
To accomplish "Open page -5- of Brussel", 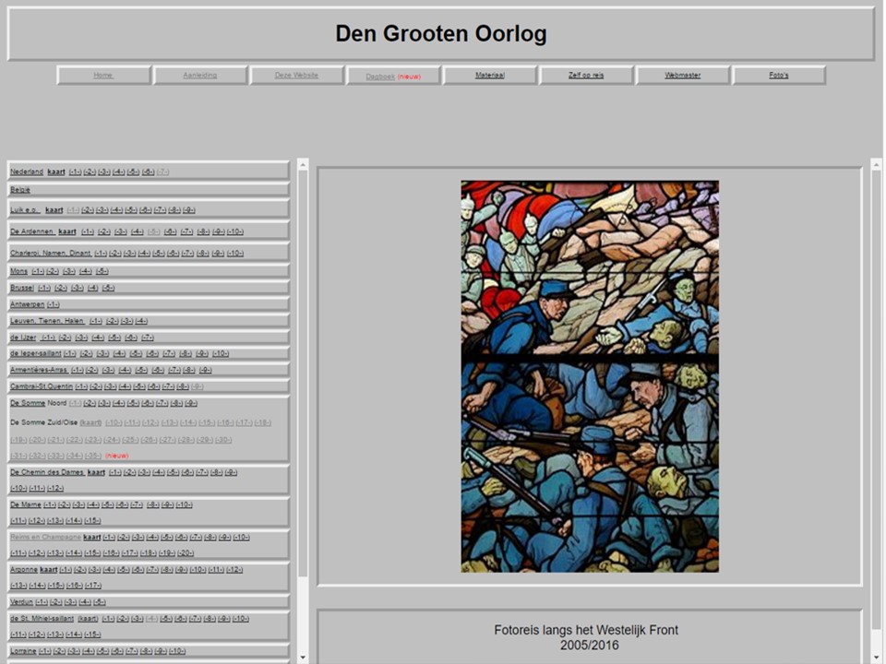I will 109,289.
